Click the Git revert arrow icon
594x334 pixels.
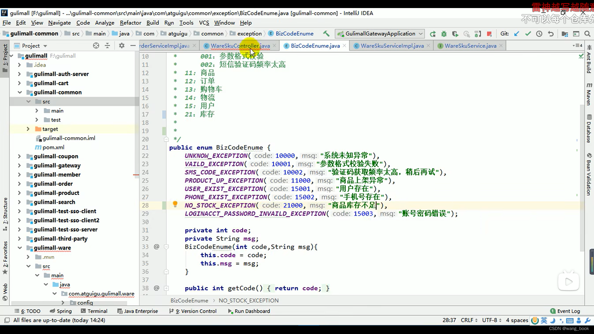click(551, 34)
